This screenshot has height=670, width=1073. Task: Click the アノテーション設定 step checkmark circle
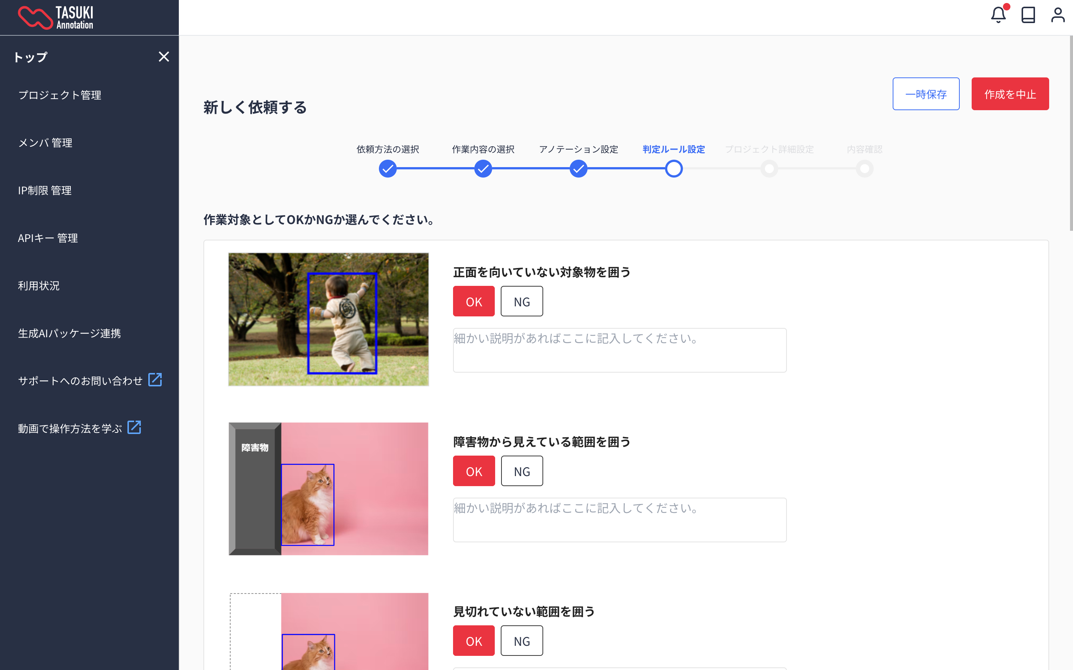point(578,169)
